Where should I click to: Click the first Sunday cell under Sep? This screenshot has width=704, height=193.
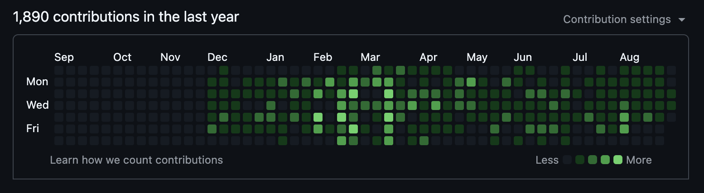click(x=59, y=70)
